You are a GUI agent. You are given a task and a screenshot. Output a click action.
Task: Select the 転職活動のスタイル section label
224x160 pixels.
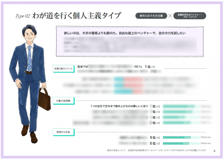63,68
